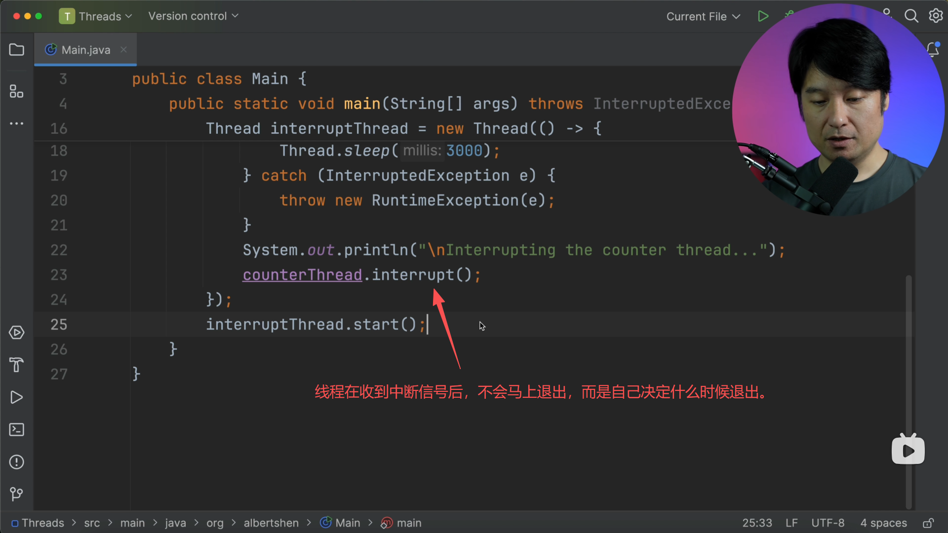Expand the Threads project dropdown
Image resolution: width=948 pixels, height=533 pixels.
pyautogui.click(x=96, y=16)
